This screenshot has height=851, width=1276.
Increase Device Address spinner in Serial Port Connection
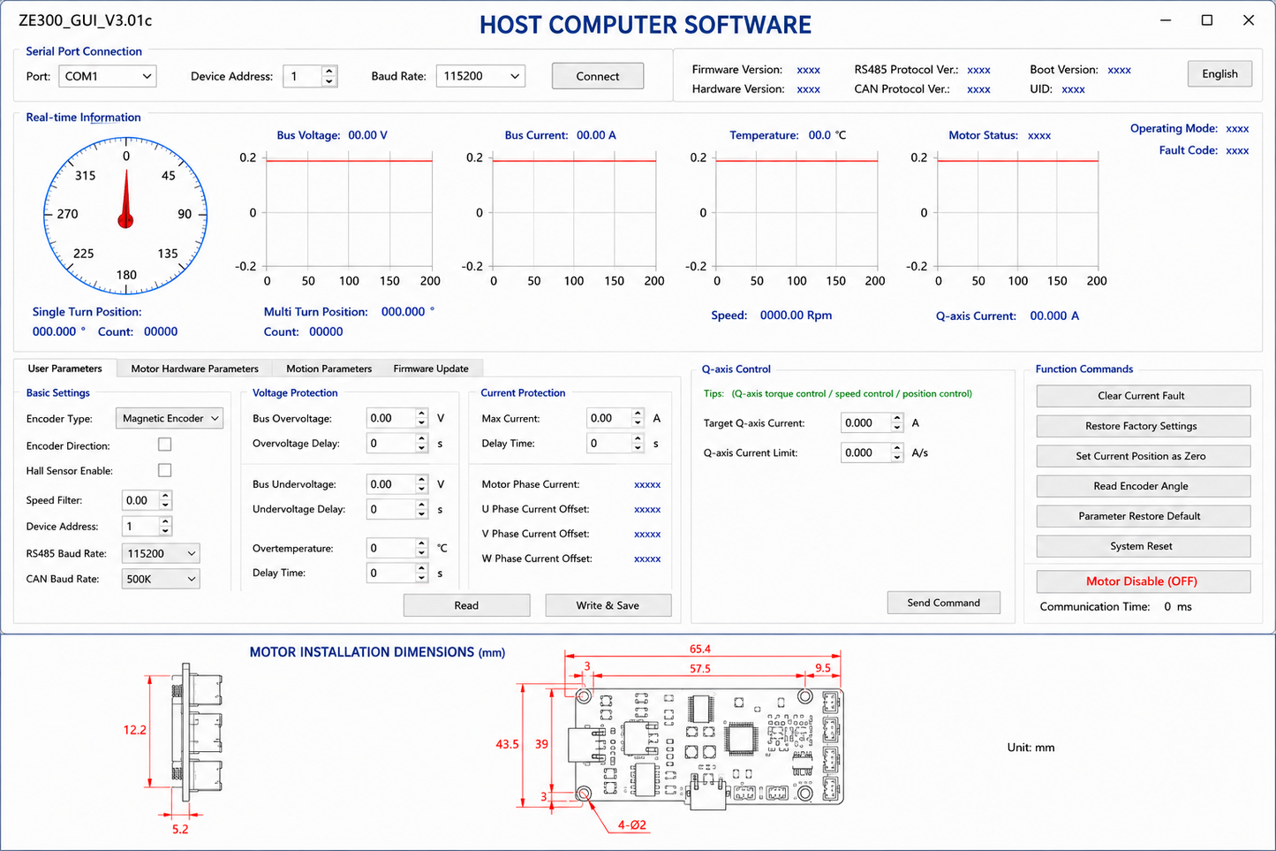pyautogui.click(x=329, y=71)
